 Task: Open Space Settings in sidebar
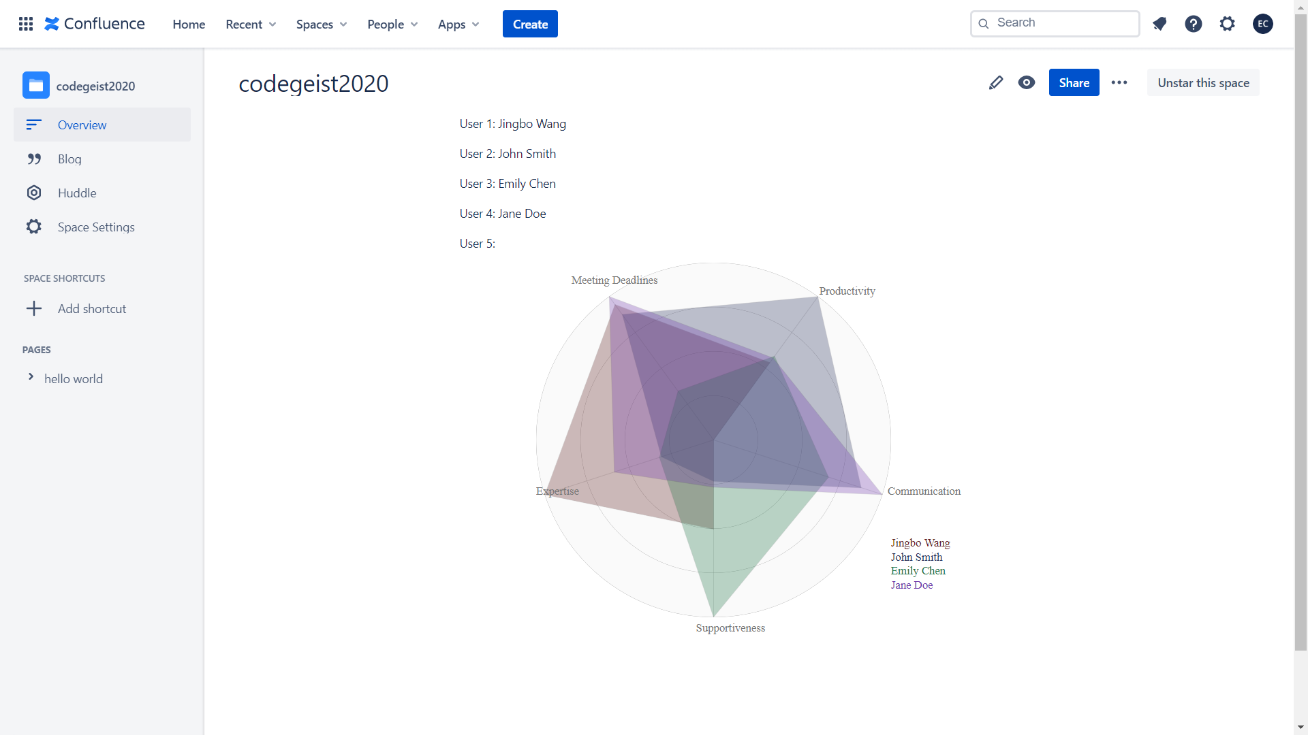coord(96,227)
